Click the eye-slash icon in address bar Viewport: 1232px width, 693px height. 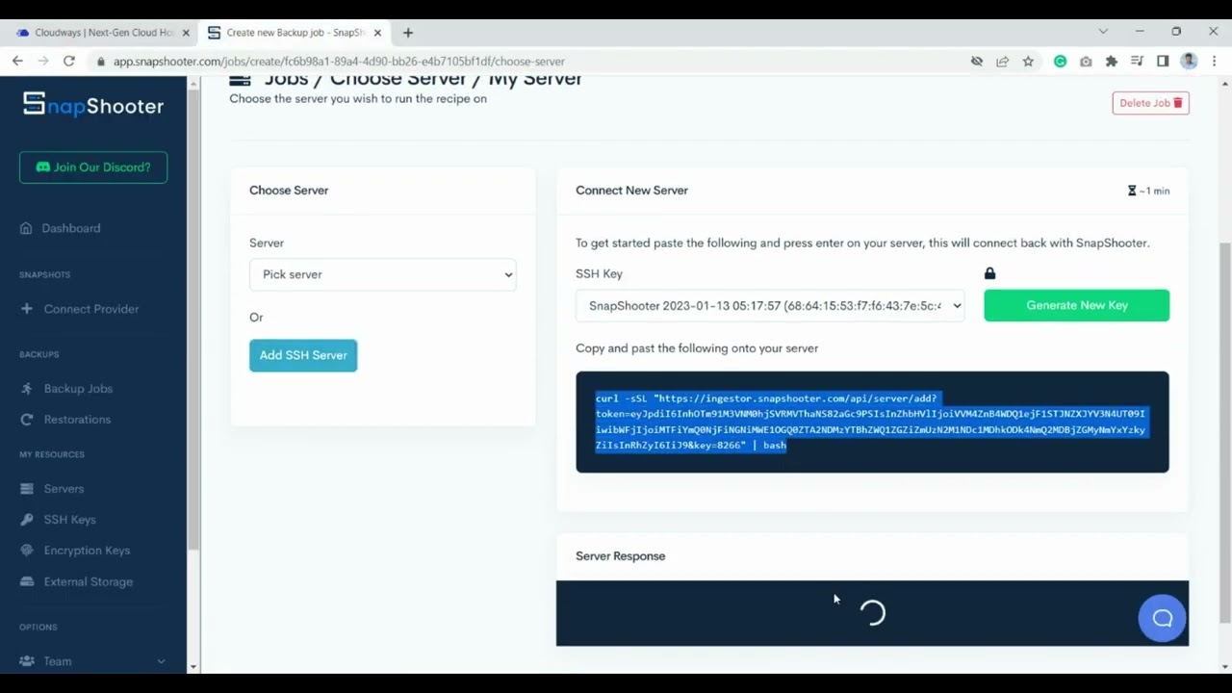point(976,61)
